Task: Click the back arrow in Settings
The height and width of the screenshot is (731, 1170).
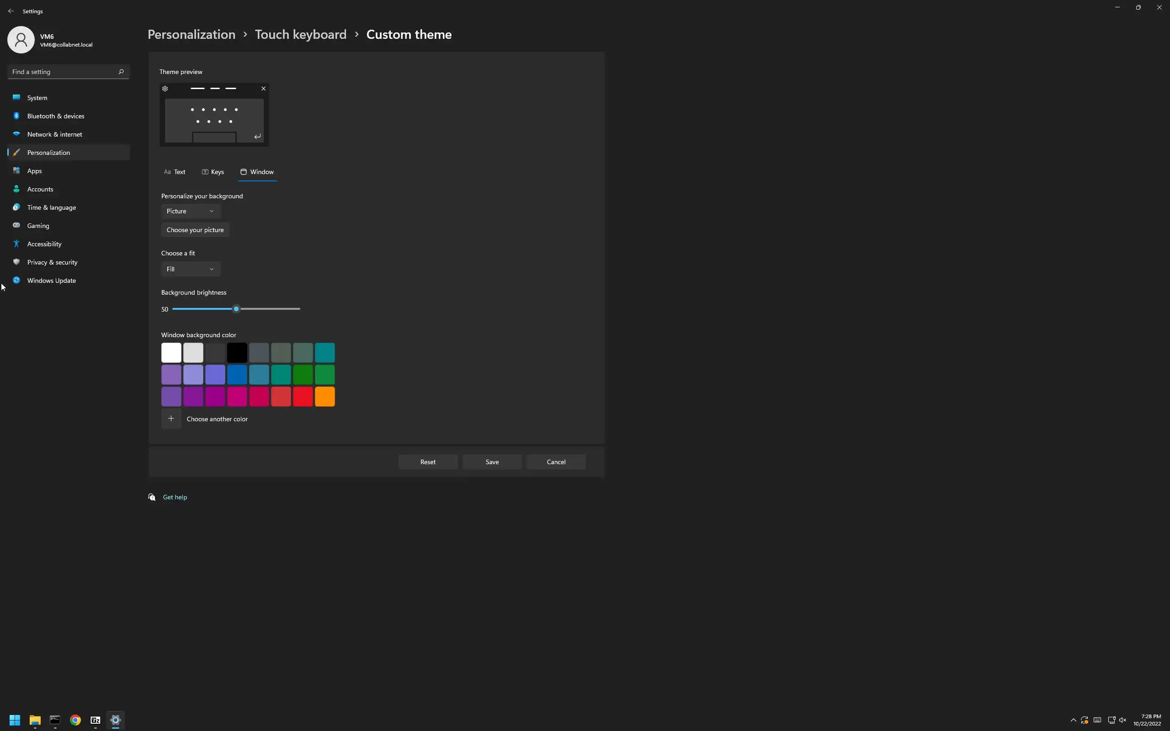Action: point(11,11)
